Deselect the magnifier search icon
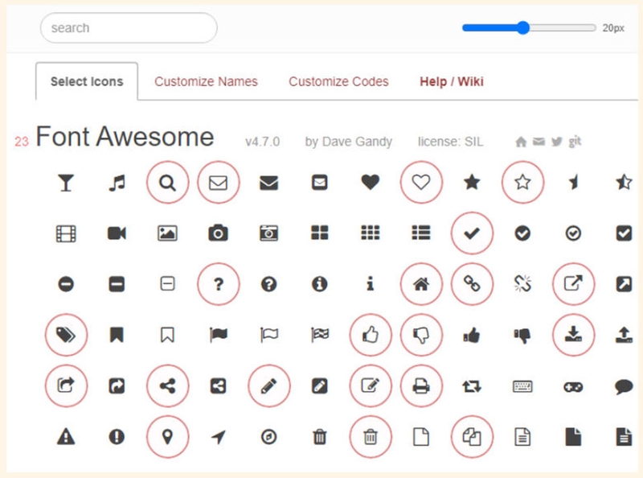This screenshot has width=643, height=478. pos(167,183)
